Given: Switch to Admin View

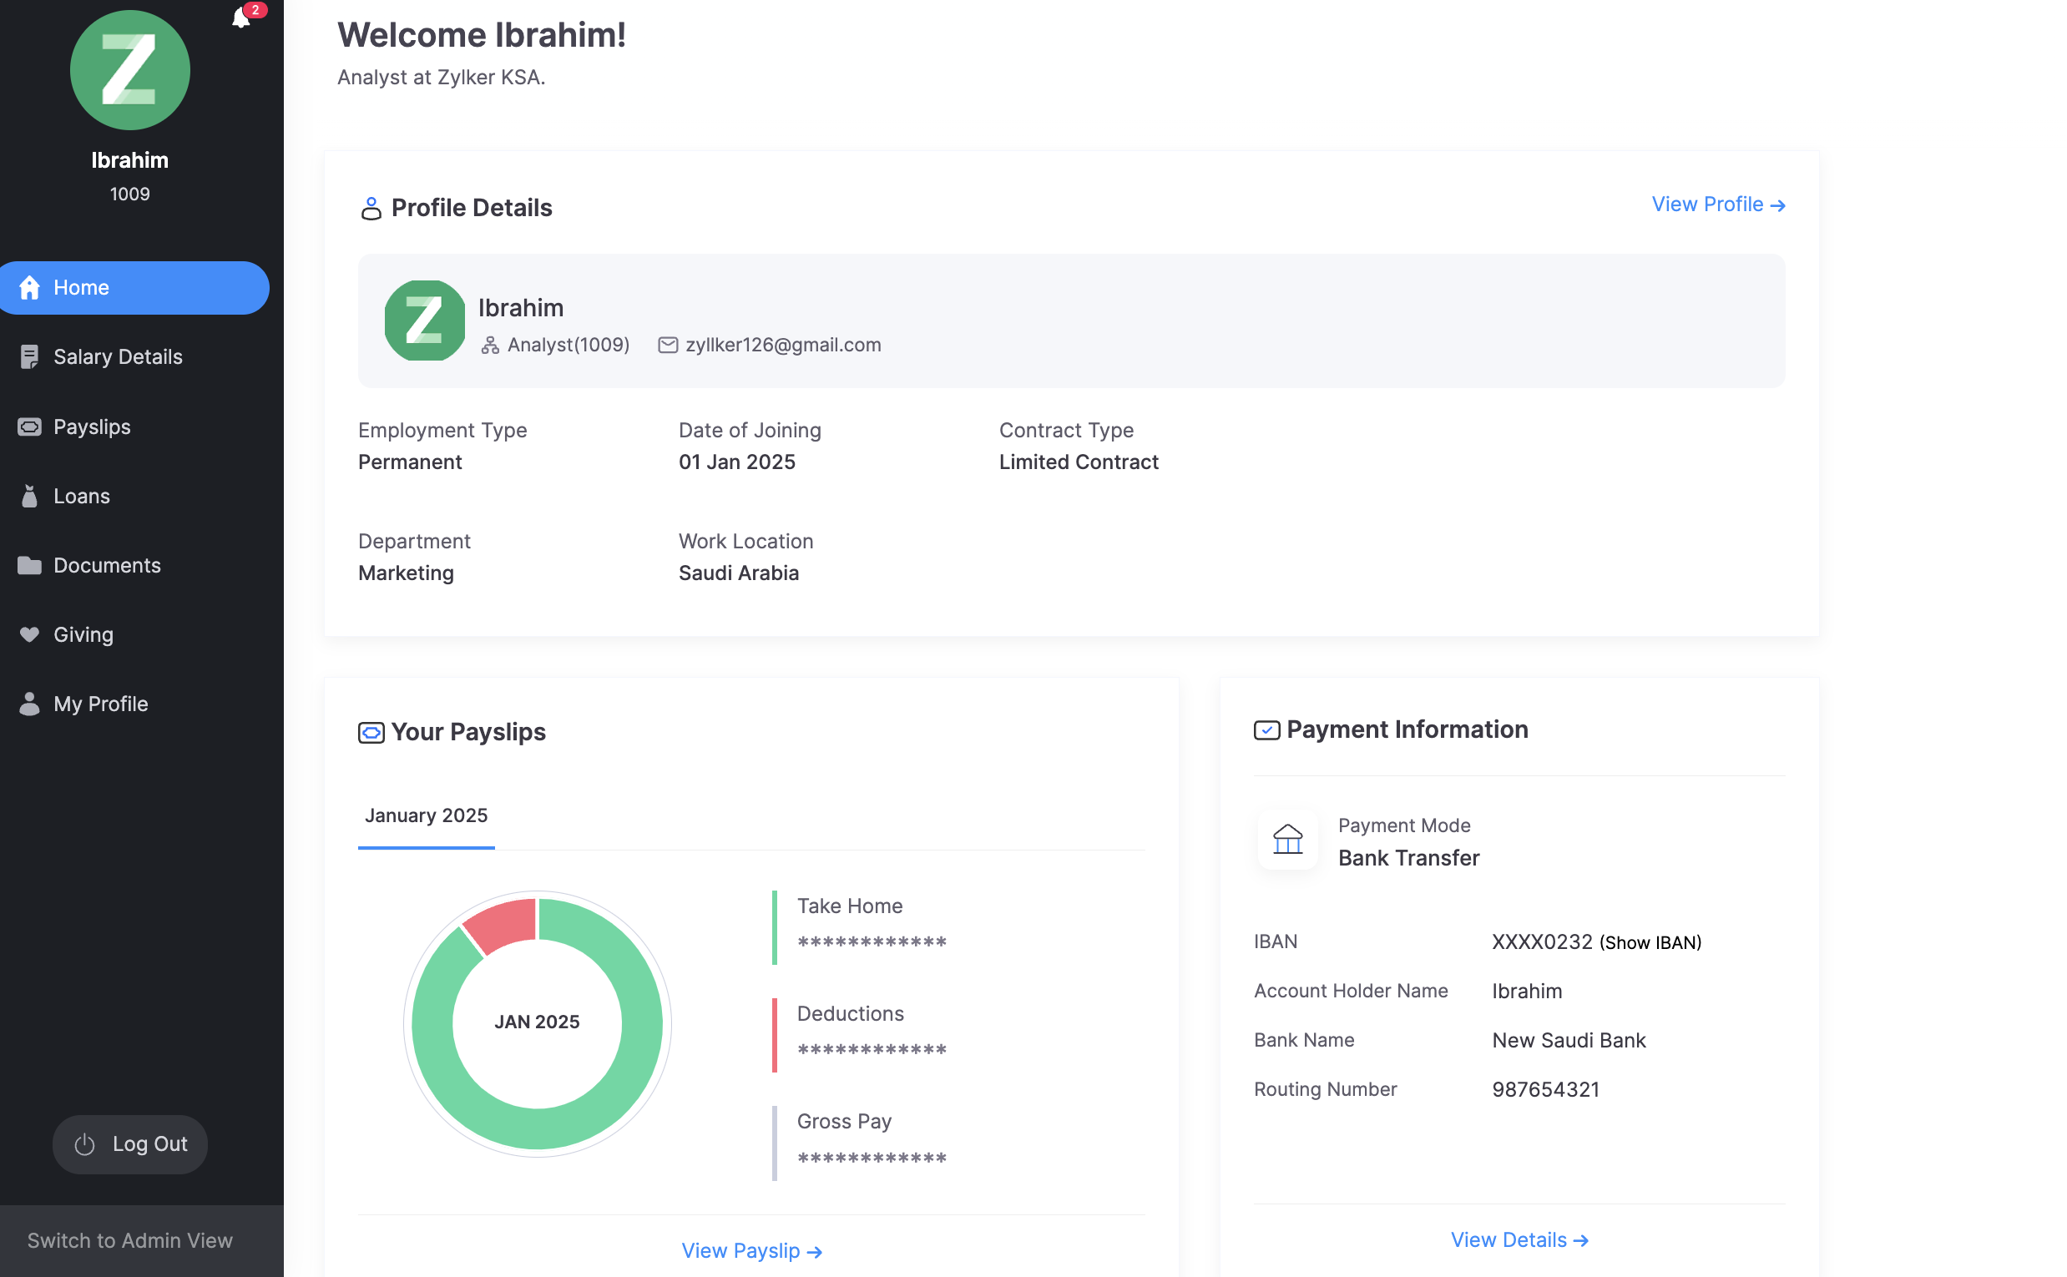Looking at the screenshot, I should 130,1242.
